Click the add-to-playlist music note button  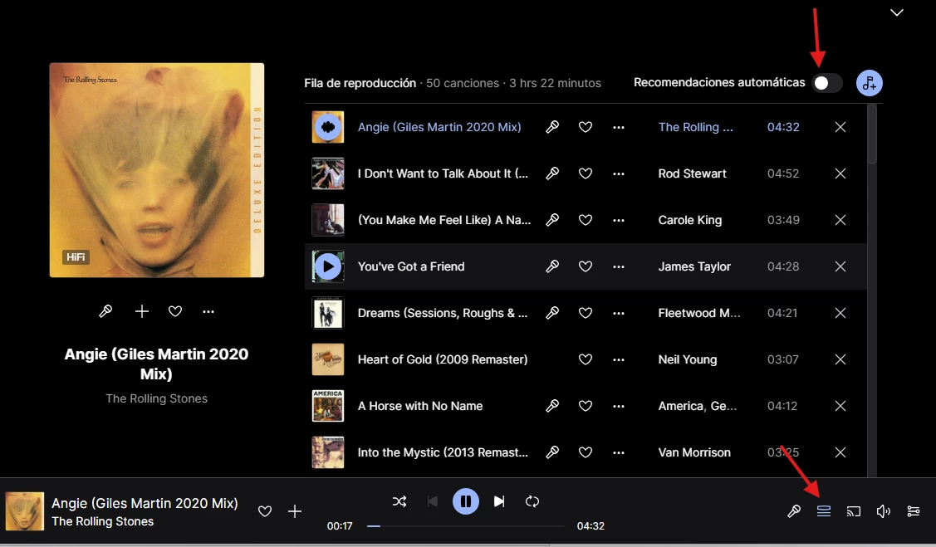click(x=869, y=83)
